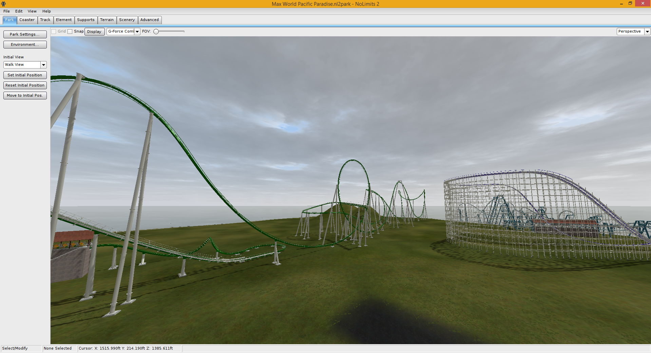Click the FOV slider handle
The height and width of the screenshot is (353, 651).
pyautogui.click(x=156, y=32)
